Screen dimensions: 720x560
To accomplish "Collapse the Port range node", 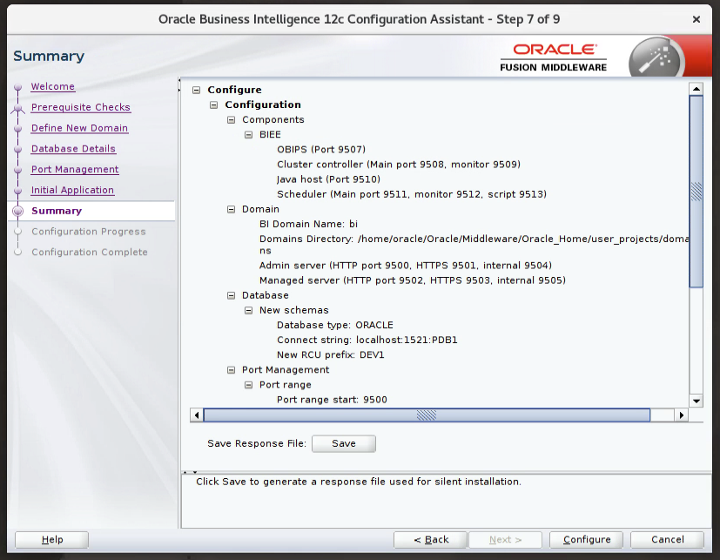I will pyautogui.click(x=248, y=385).
